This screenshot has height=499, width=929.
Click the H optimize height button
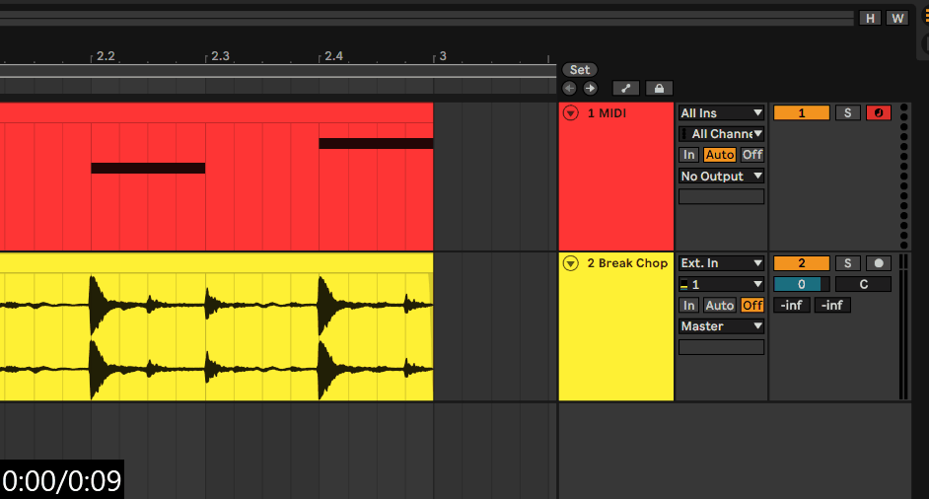[870, 19]
